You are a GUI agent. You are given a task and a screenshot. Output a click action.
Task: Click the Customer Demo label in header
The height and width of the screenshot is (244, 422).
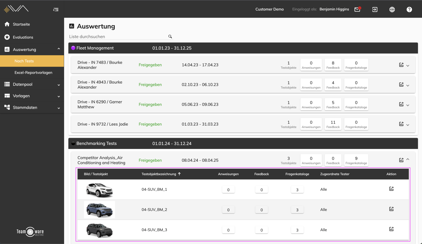(270, 9)
